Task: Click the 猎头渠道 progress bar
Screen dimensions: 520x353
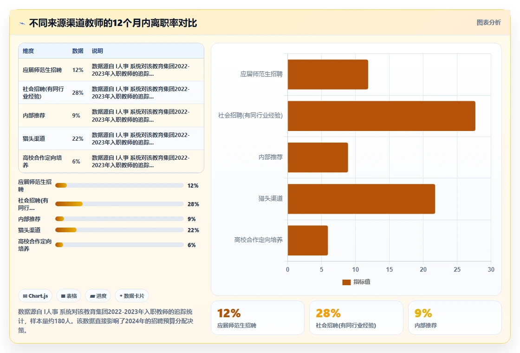Action: (119, 230)
